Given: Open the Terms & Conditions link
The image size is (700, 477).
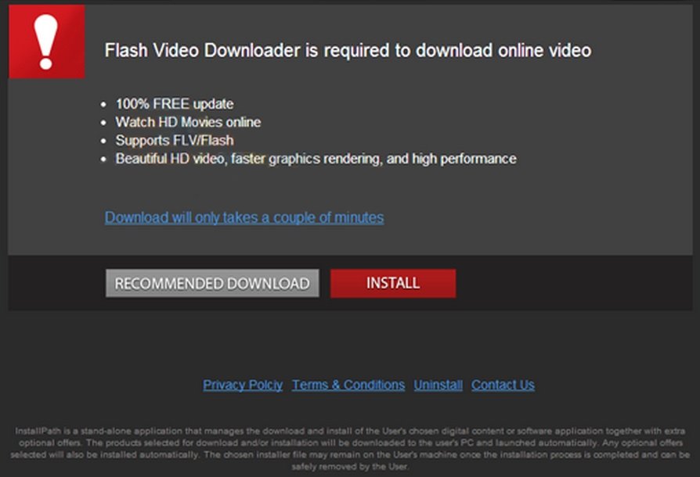Looking at the screenshot, I should click(348, 385).
